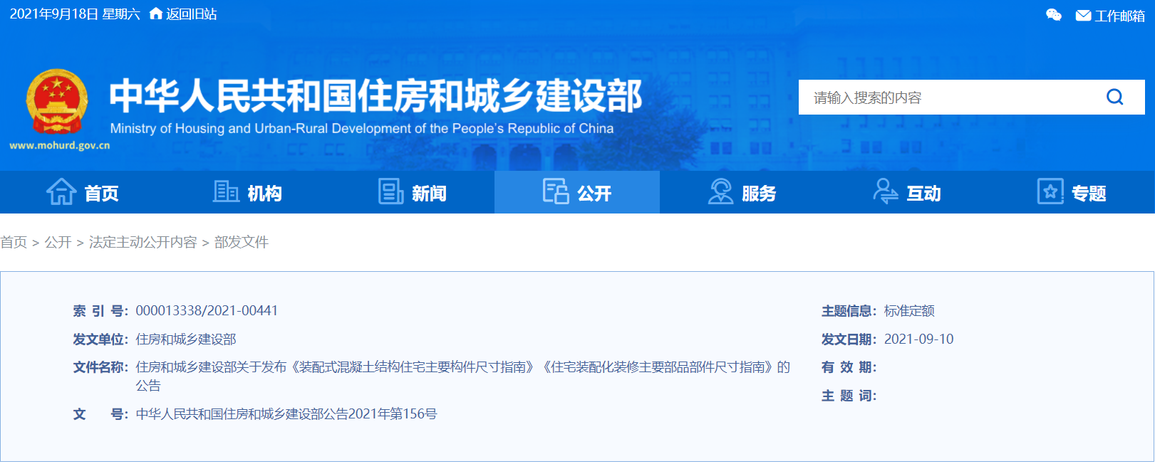Click 法定主动公开内容 in breadcrumb
Viewport: 1155px width, 464px height.
[143, 243]
